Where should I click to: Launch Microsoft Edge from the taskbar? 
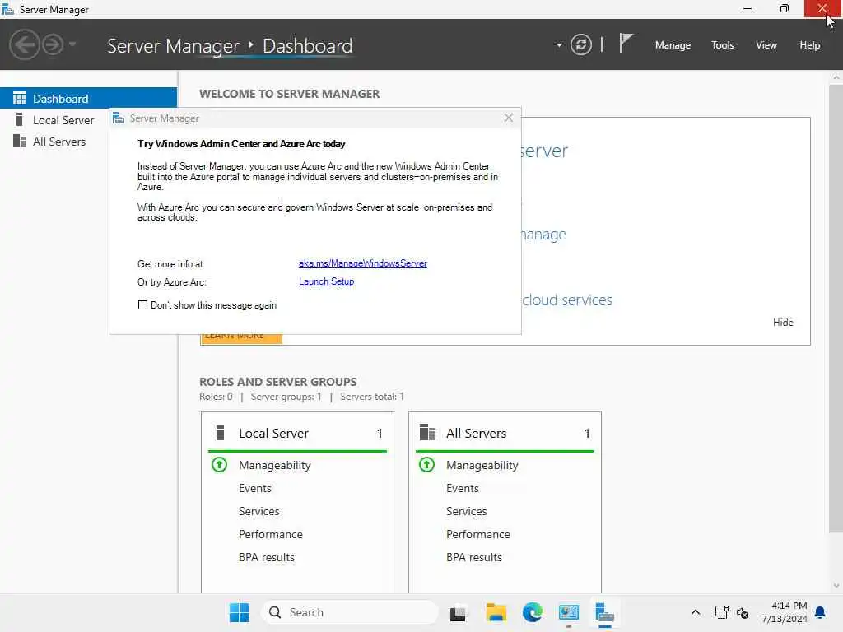(x=533, y=612)
